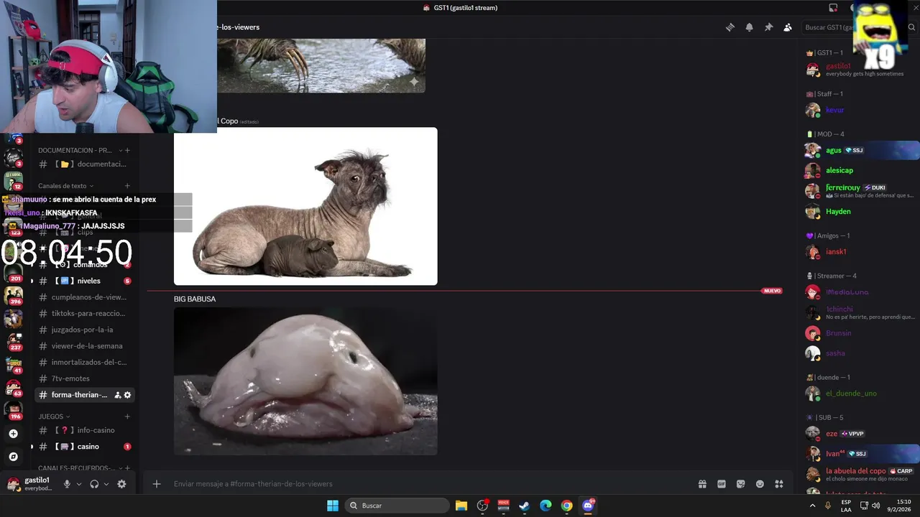Open viewer-de-la-semana channel
920x517 pixels.
[x=85, y=346]
